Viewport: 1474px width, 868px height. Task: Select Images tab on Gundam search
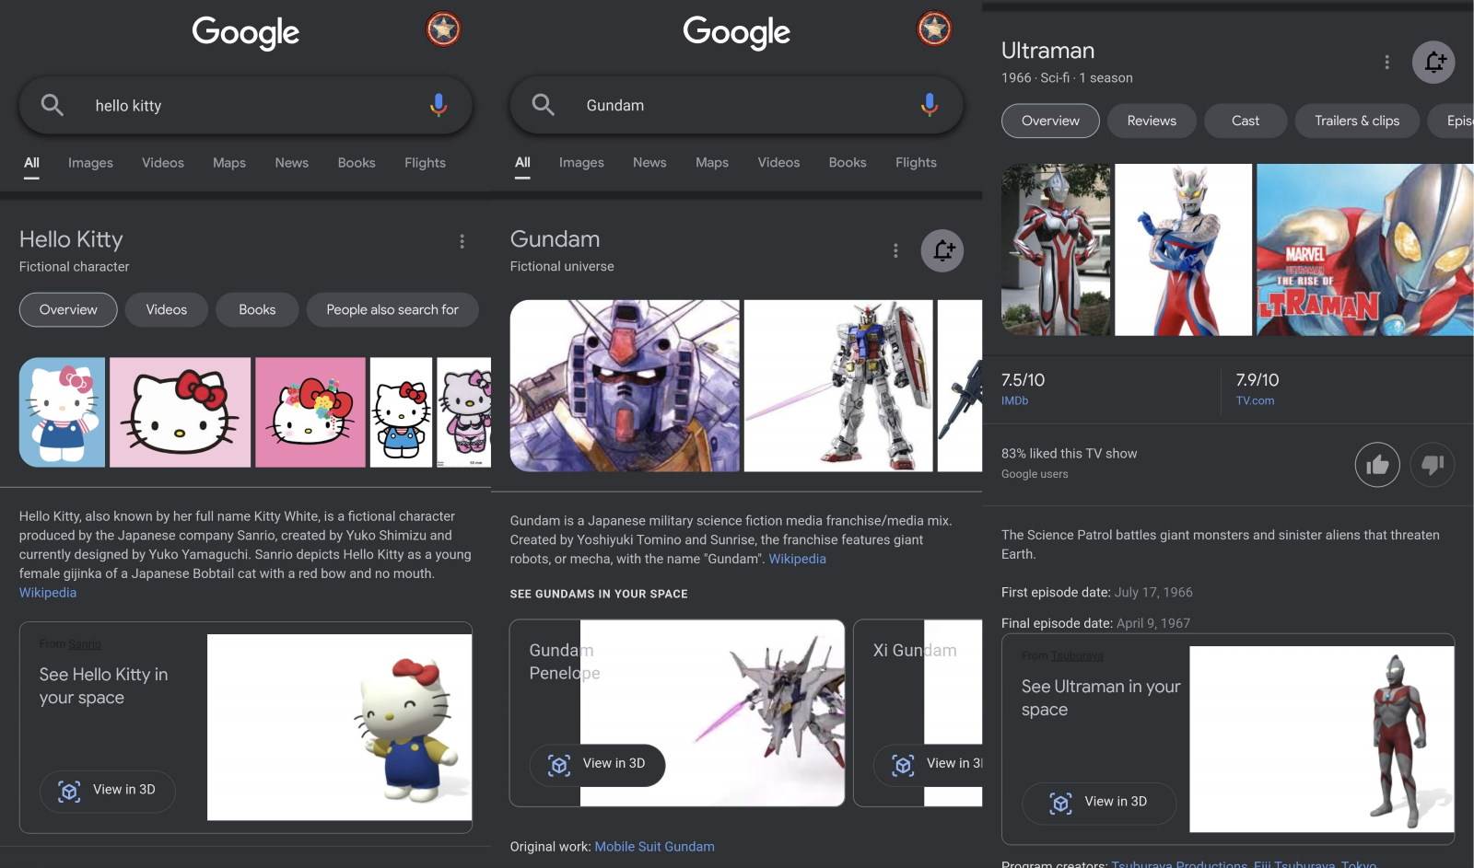(x=581, y=162)
